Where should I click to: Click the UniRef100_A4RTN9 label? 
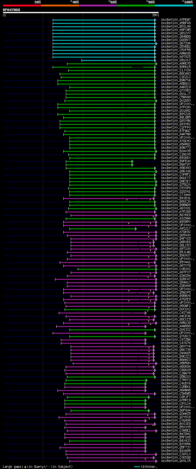click(176, 134)
